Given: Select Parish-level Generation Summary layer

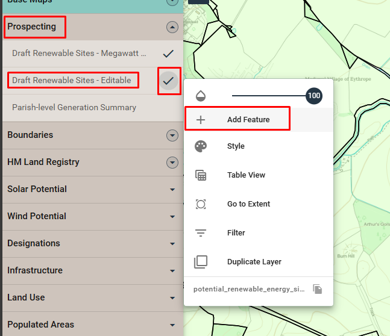Looking at the screenshot, I should pyautogui.click(x=74, y=107).
